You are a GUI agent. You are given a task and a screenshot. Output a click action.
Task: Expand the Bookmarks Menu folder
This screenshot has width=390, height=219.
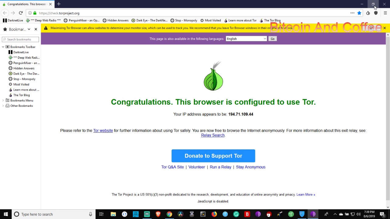coord(3,100)
